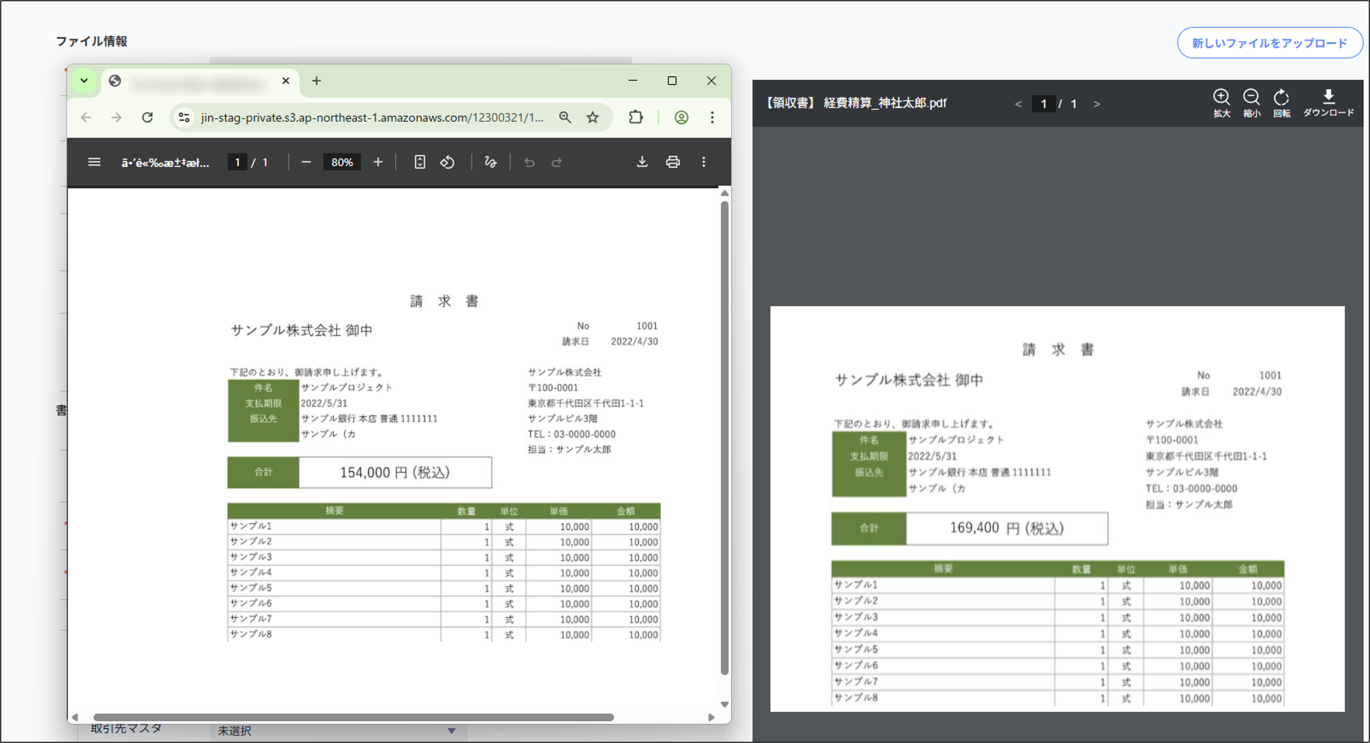Reload the page in the browser

click(148, 117)
